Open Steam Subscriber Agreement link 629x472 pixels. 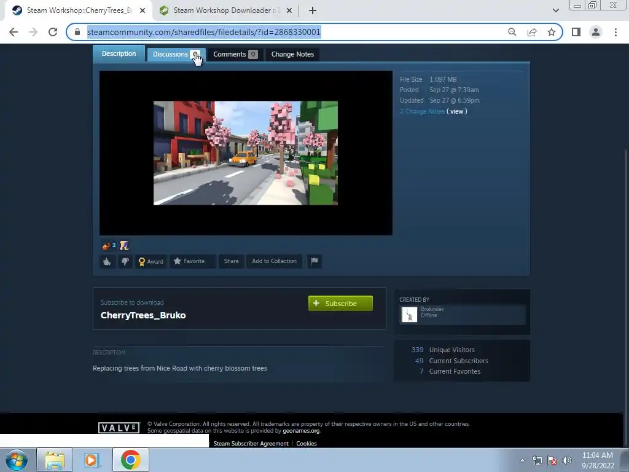point(251,444)
